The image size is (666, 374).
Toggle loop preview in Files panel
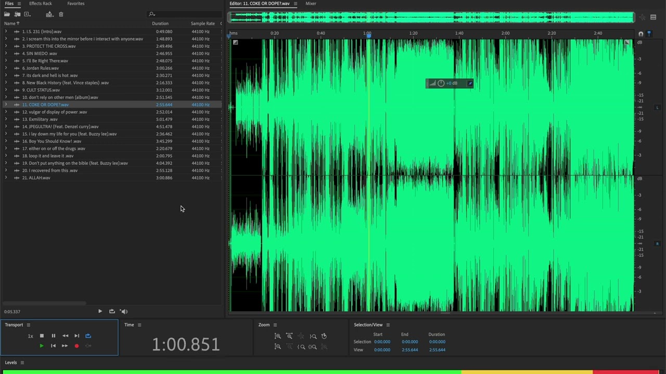tap(112, 311)
